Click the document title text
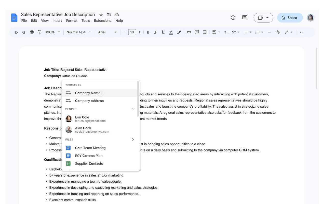Screen dimensions: 322x204 pyautogui.click(x=58, y=15)
